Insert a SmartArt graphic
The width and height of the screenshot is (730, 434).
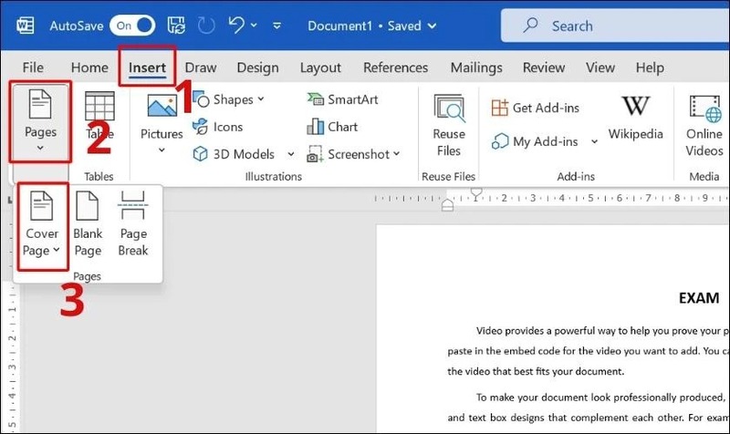(x=343, y=99)
